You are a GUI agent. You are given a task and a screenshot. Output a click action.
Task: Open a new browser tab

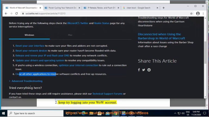coord(164,8)
